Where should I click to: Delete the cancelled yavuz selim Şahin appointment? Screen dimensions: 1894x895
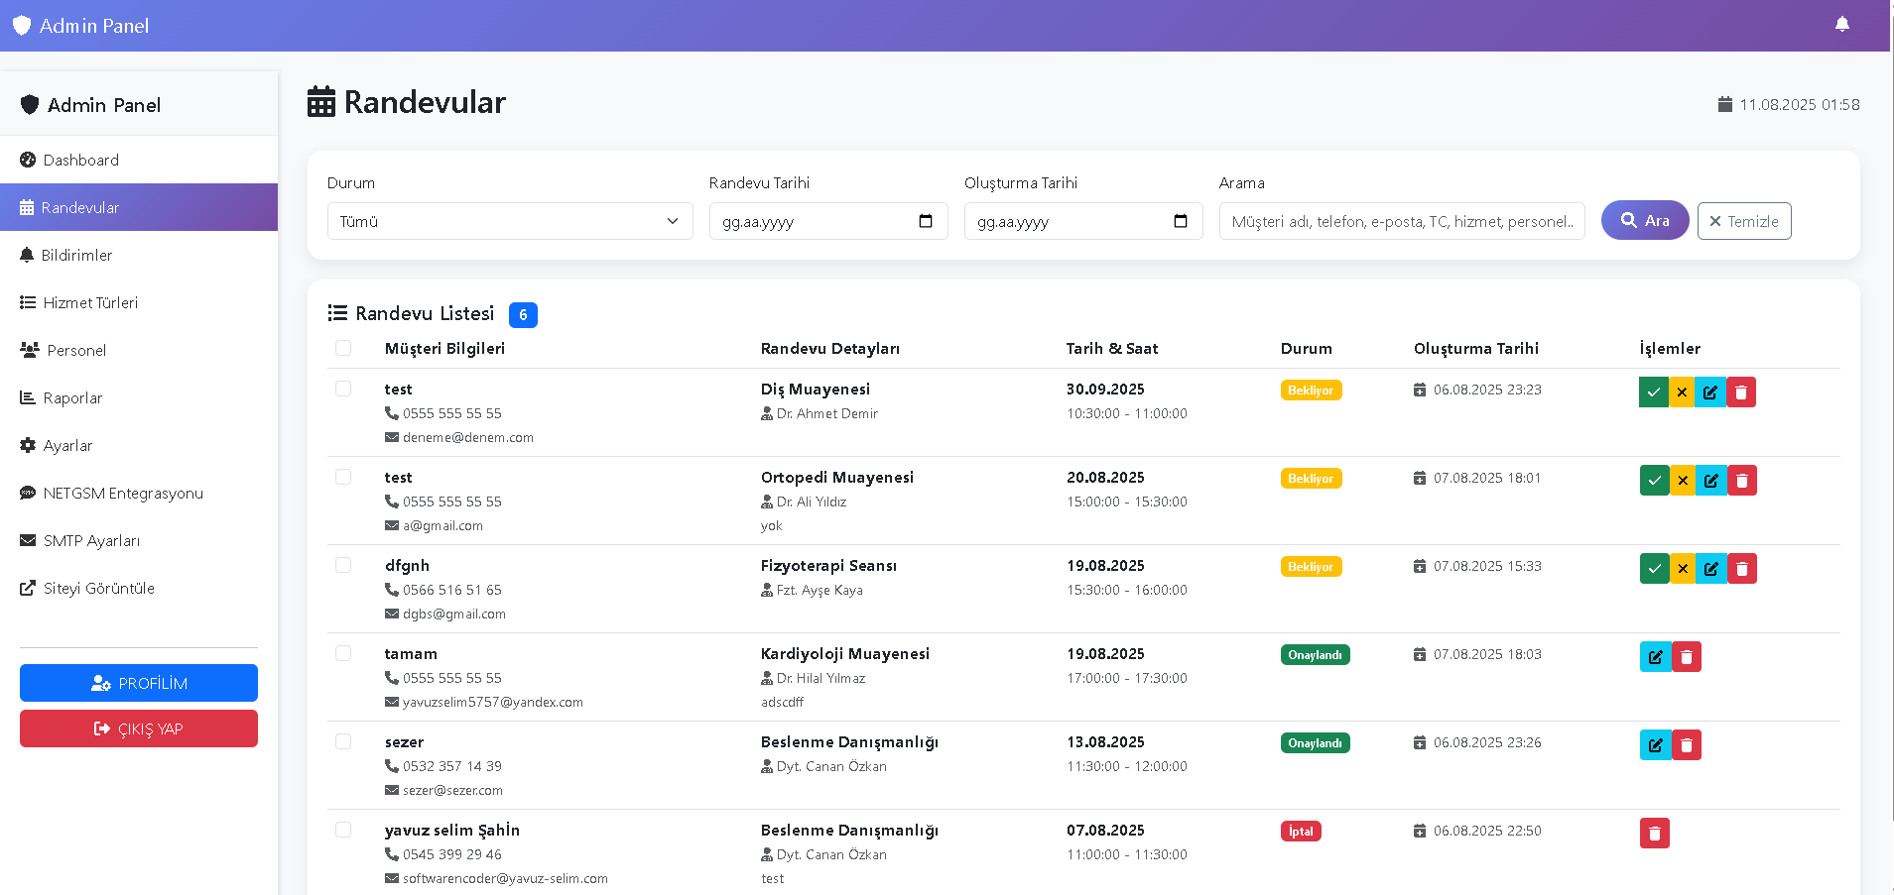pyautogui.click(x=1654, y=834)
